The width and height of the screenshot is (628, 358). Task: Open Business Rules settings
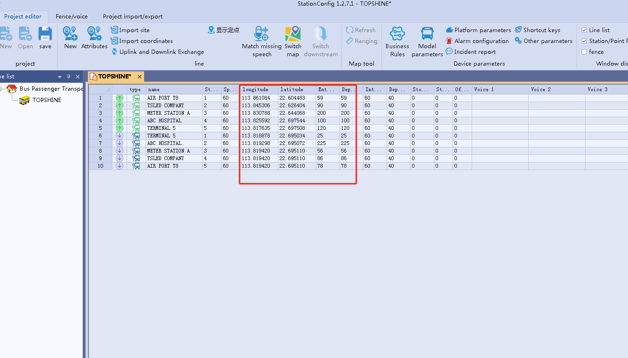click(x=397, y=34)
